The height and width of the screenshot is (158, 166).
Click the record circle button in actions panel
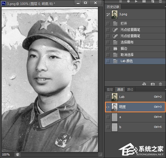tap(128, 1)
